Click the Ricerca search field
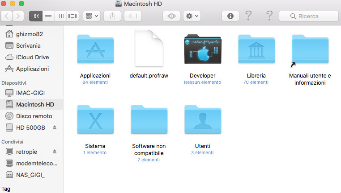 (309, 16)
